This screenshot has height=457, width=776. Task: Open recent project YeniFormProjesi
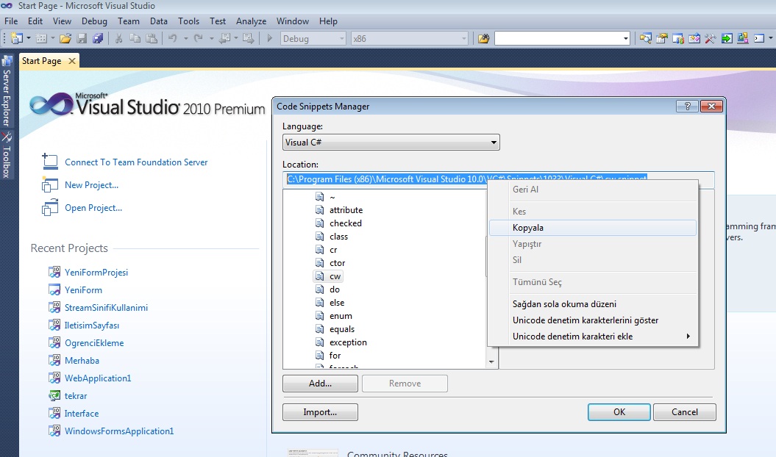pyautogui.click(x=96, y=273)
